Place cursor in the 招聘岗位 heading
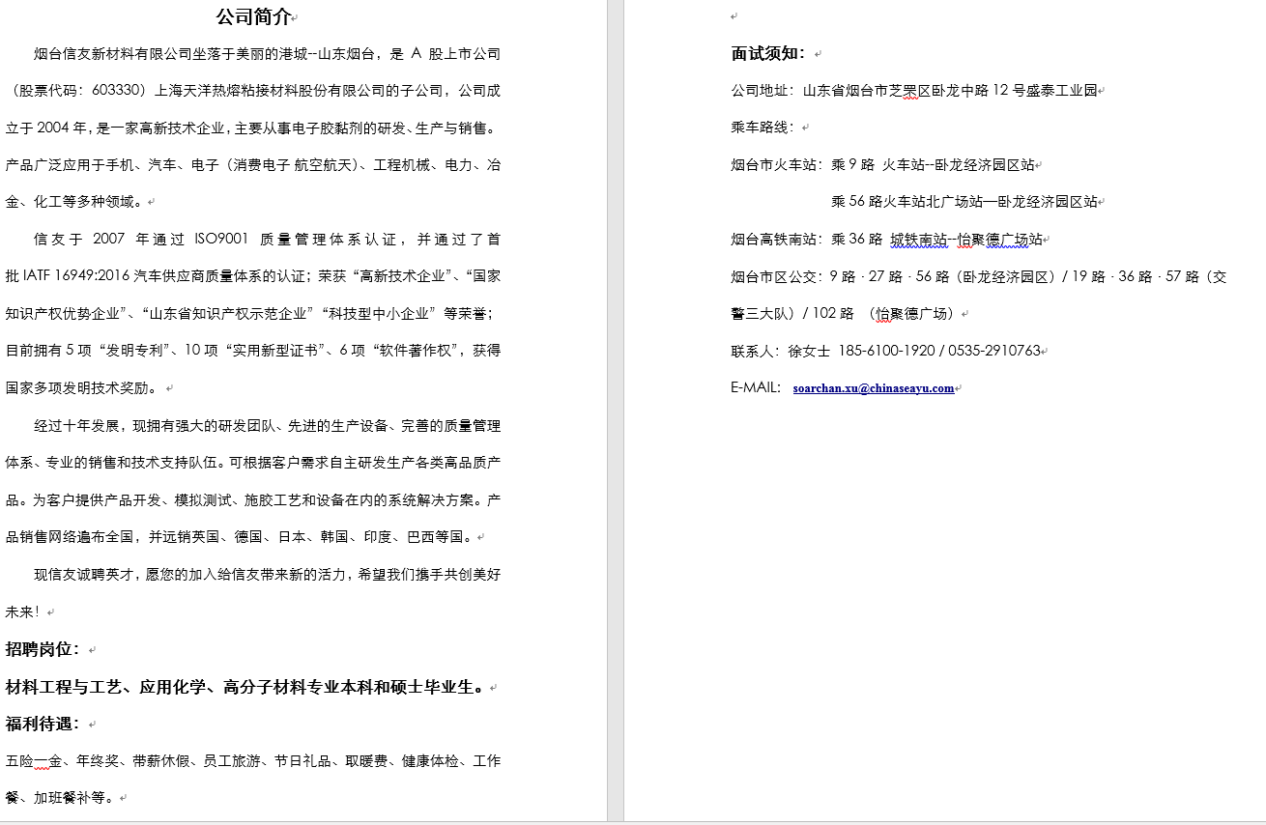The width and height of the screenshot is (1266, 825). click(x=43, y=649)
